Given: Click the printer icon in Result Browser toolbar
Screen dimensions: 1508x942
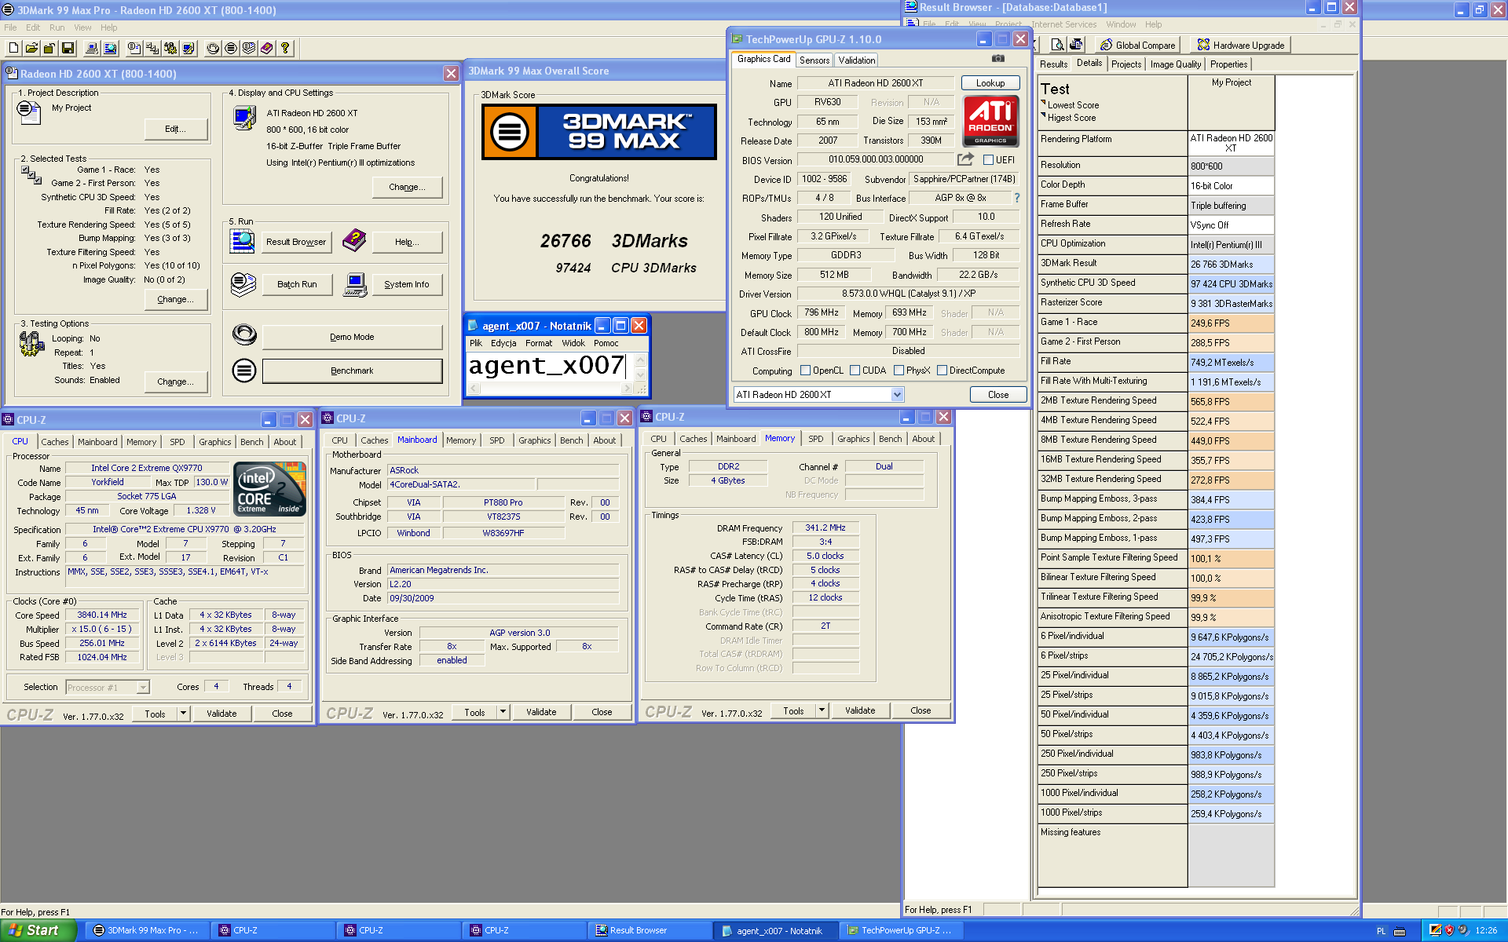Looking at the screenshot, I should (x=1075, y=45).
